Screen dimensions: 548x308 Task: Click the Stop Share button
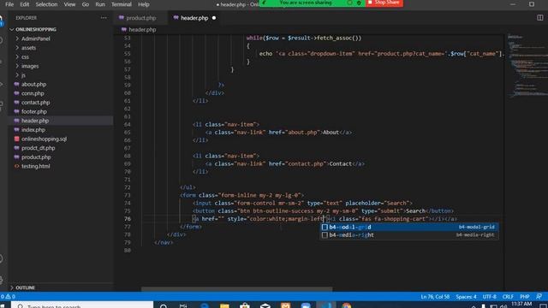click(384, 3)
